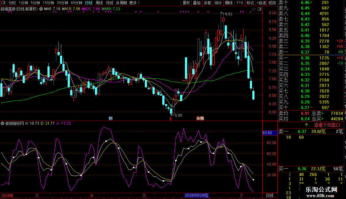346x199 pixels.
Task: Open F10 company info
Action: pyautogui.click(x=240, y=3)
